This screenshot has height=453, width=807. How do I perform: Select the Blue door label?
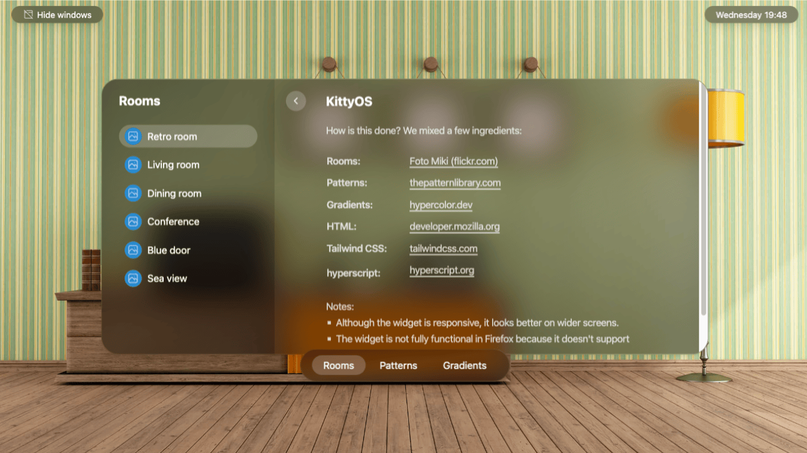coord(168,250)
